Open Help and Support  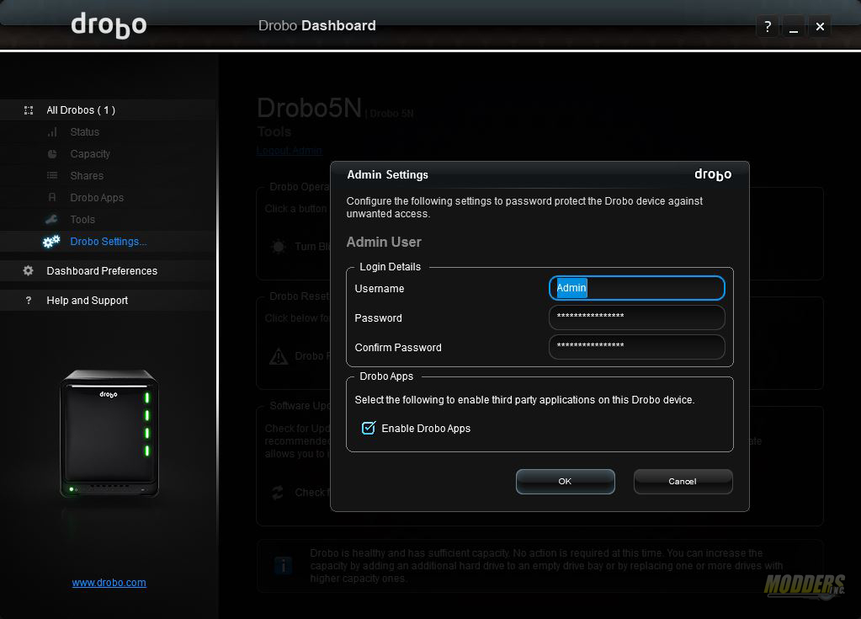point(87,301)
